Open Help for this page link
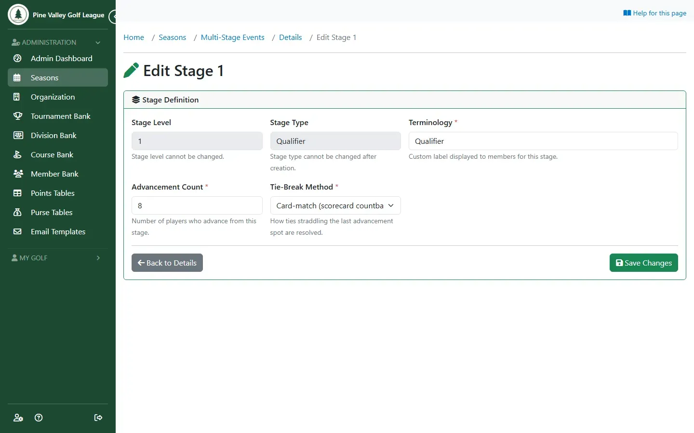This screenshot has width=694, height=433. point(654,13)
